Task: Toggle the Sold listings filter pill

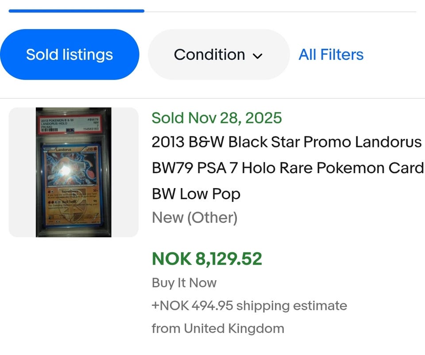Action: point(70,54)
